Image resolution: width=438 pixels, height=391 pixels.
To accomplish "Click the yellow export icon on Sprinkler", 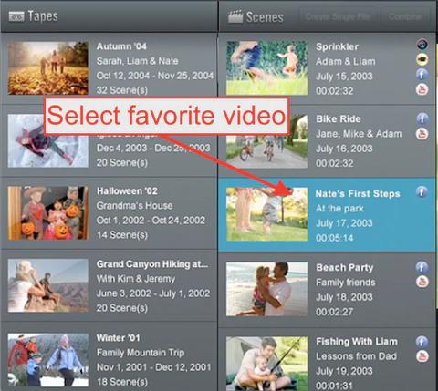I will (x=422, y=59).
